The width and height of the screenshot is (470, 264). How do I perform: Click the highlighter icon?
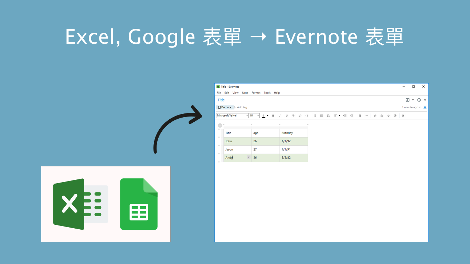click(300, 116)
